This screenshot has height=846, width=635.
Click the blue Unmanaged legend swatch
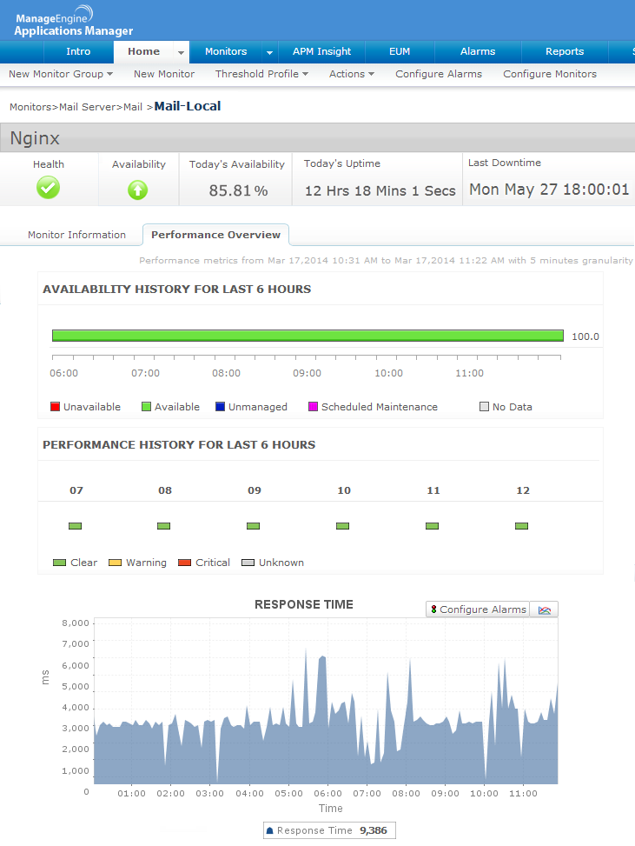click(x=220, y=407)
